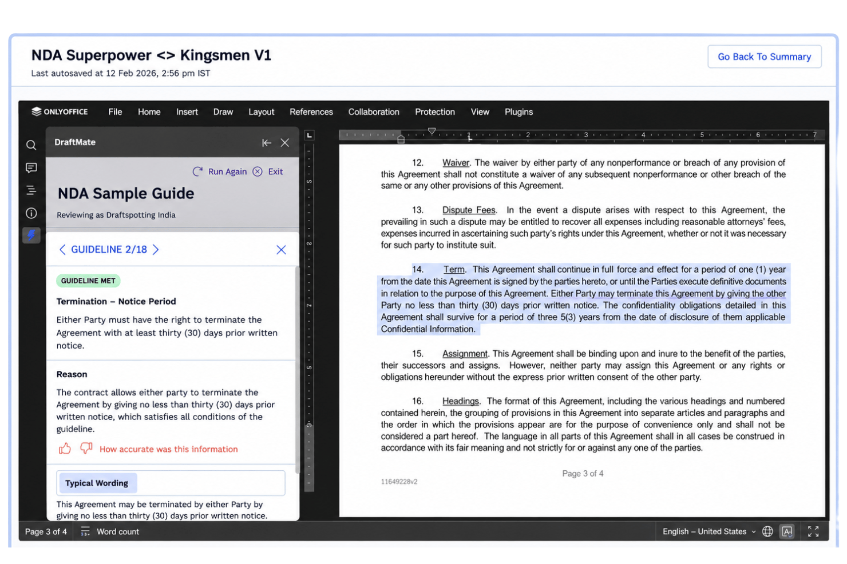Toggle spell checking icon in status bar
This screenshot has height=564, width=847.
pyautogui.click(x=787, y=531)
